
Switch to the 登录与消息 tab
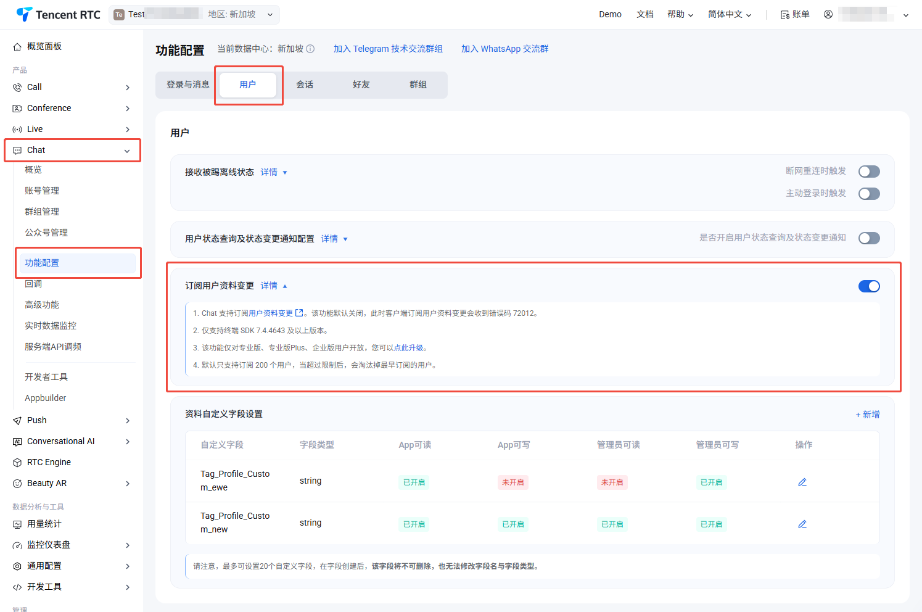(188, 85)
